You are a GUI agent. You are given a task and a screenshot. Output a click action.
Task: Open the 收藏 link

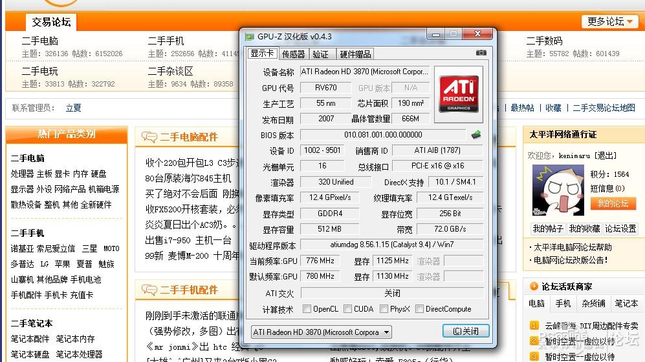(553, 108)
